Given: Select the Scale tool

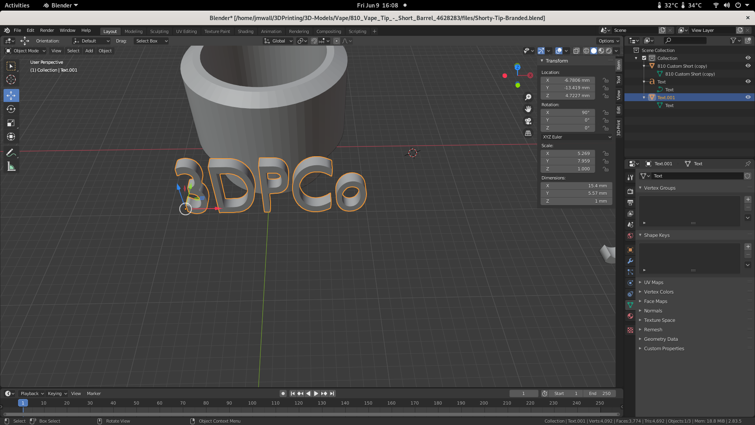Looking at the screenshot, I should tap(11, 123).
